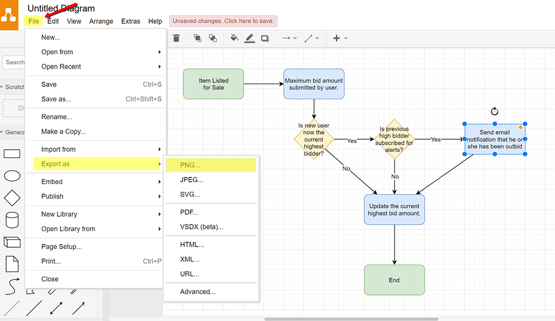Click the To Front toolbar icon
Viewport: 555px width, 321px height.
pyautogui.click(x=198, y=38)
